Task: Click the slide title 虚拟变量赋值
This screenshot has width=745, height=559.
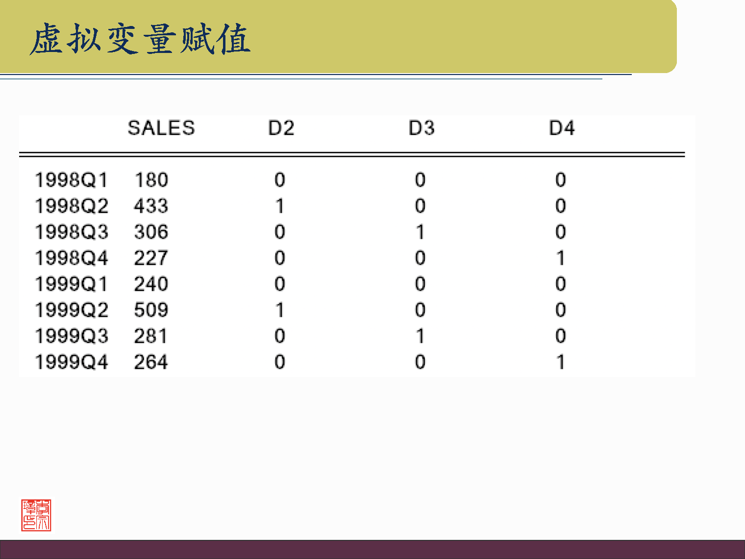Action: click(140, 39)
